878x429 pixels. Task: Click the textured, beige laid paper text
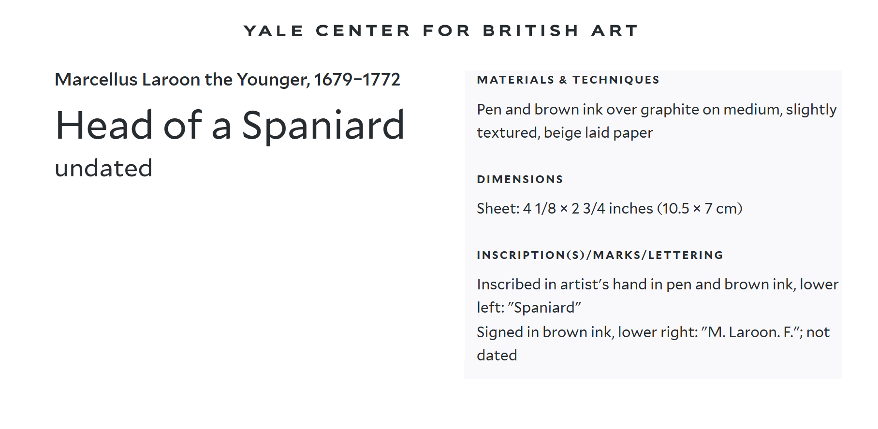565,133
